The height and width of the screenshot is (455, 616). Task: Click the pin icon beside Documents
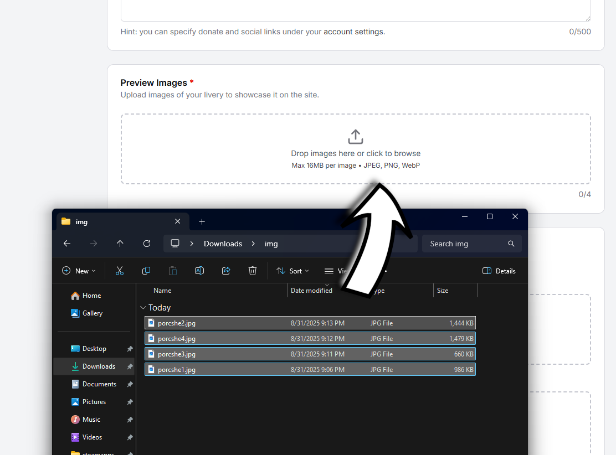point(130,384)
